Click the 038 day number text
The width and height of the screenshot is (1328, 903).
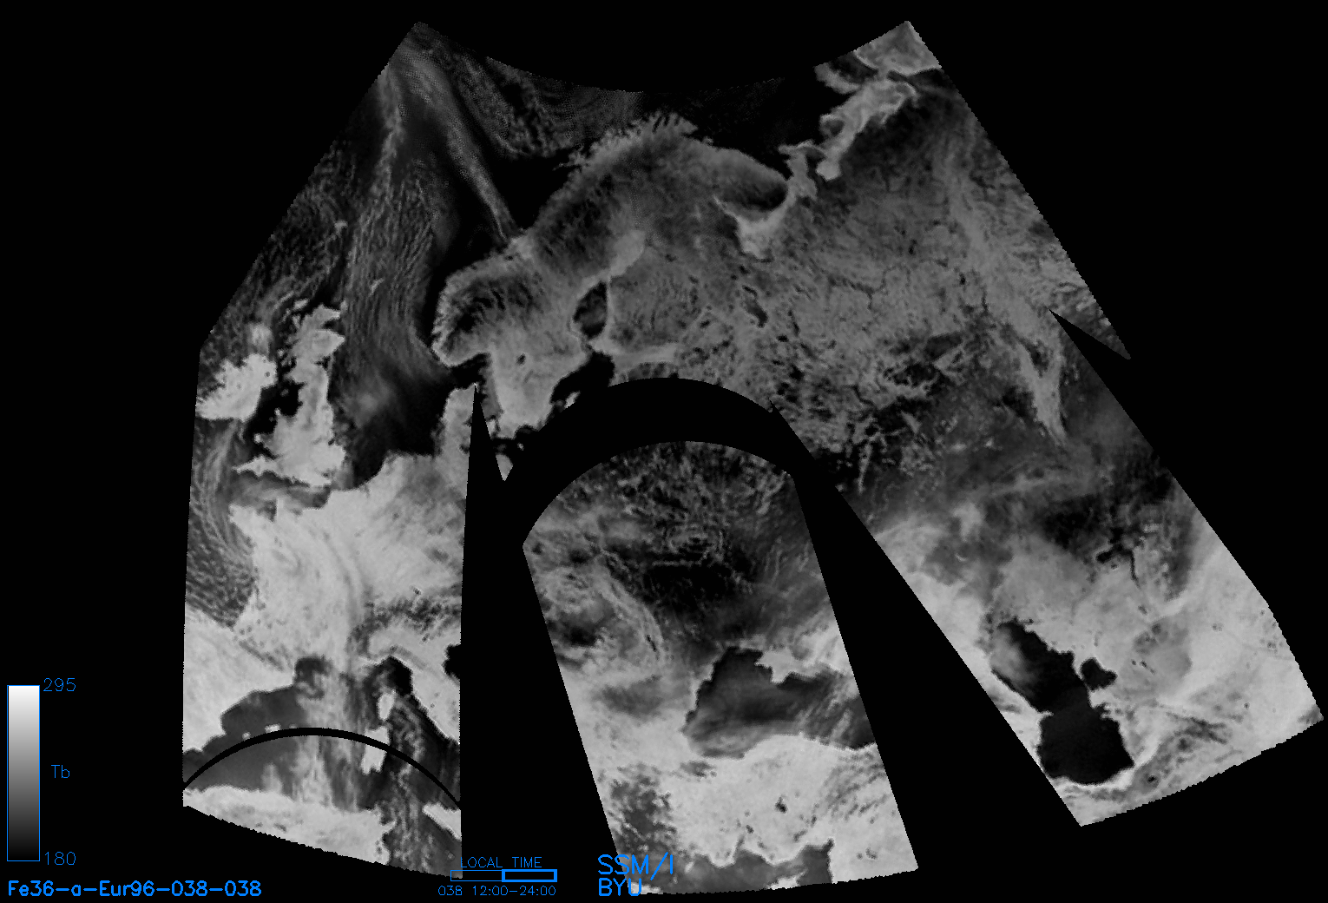click(x=450, y=891)
